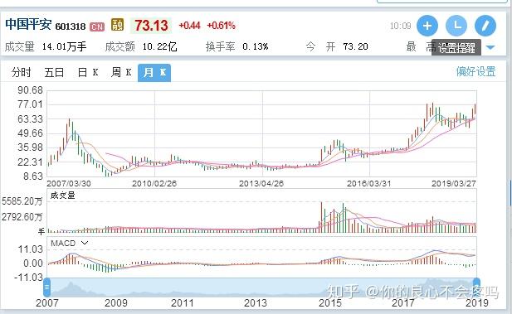512x314 pixels.
Task: Click the blue pencil edit icon
Action: pyautogui.click(x=485, y=26)
